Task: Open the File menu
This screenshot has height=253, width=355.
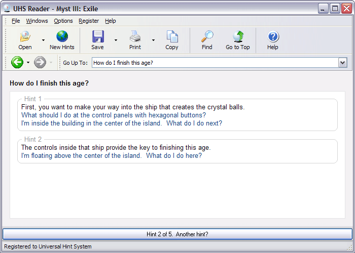Action: tap(16, 21)
